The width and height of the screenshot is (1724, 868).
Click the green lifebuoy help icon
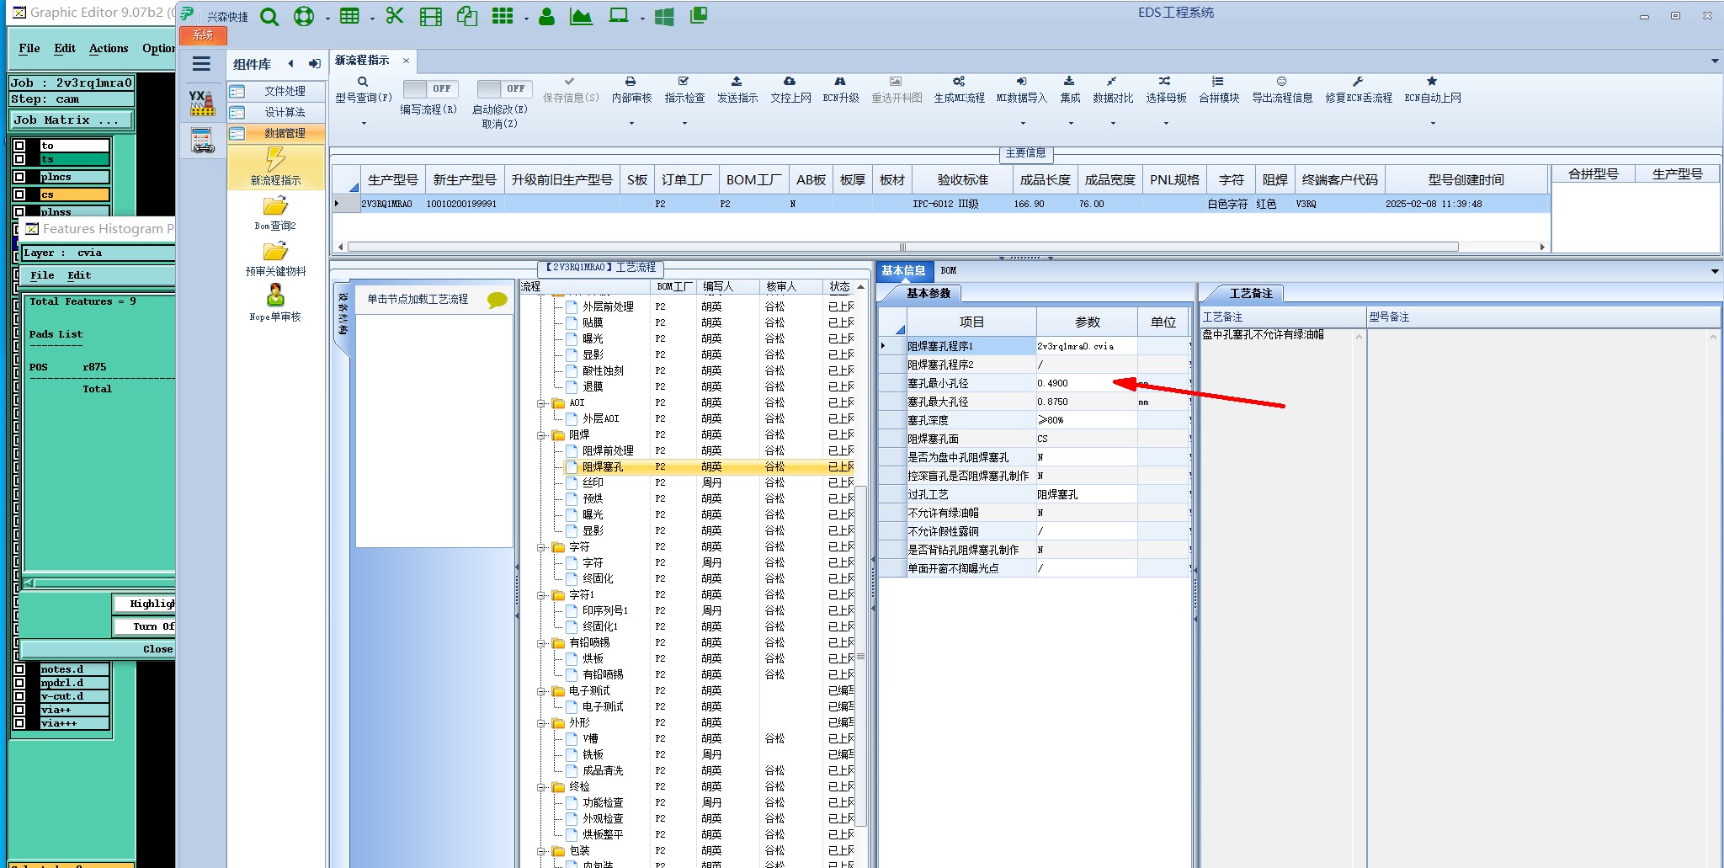coord(304,17)
